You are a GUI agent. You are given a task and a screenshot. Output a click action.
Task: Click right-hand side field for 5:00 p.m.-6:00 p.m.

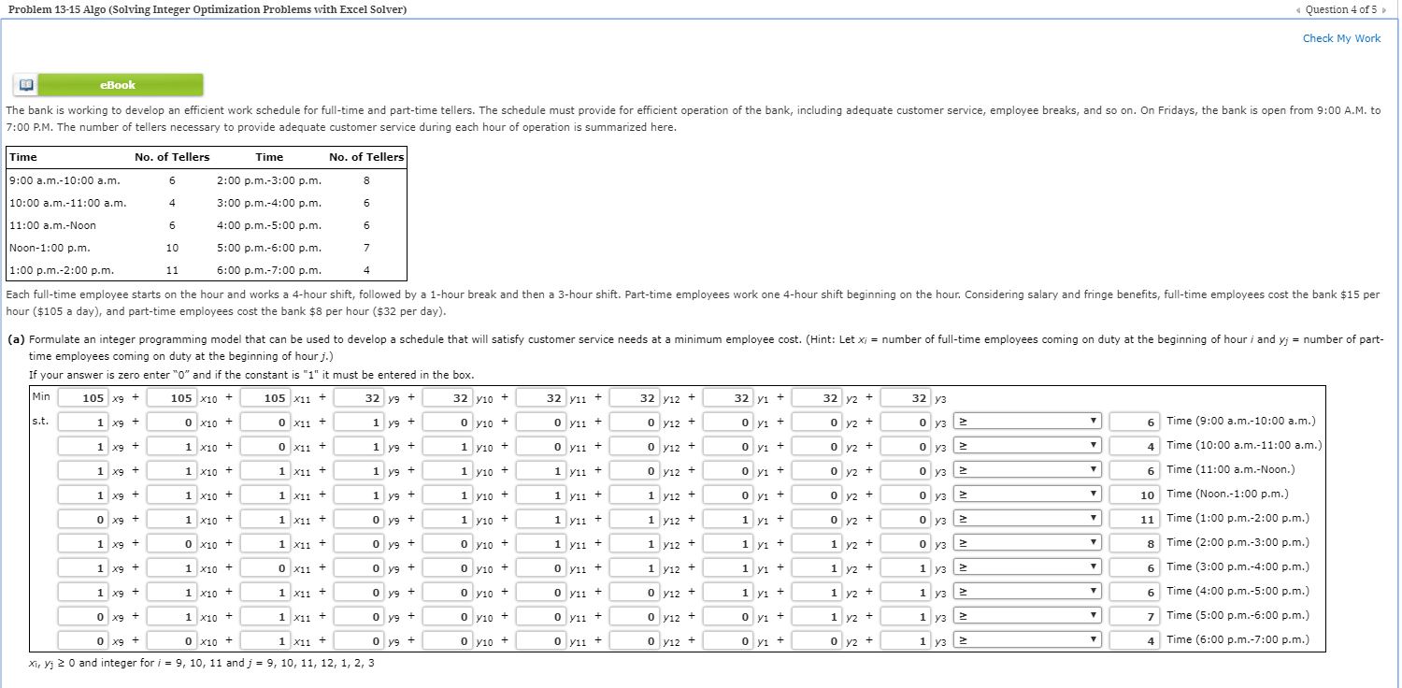tap(1135, 616)
